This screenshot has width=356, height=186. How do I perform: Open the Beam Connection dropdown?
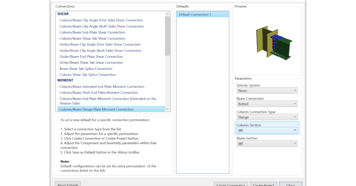(267, 104)
